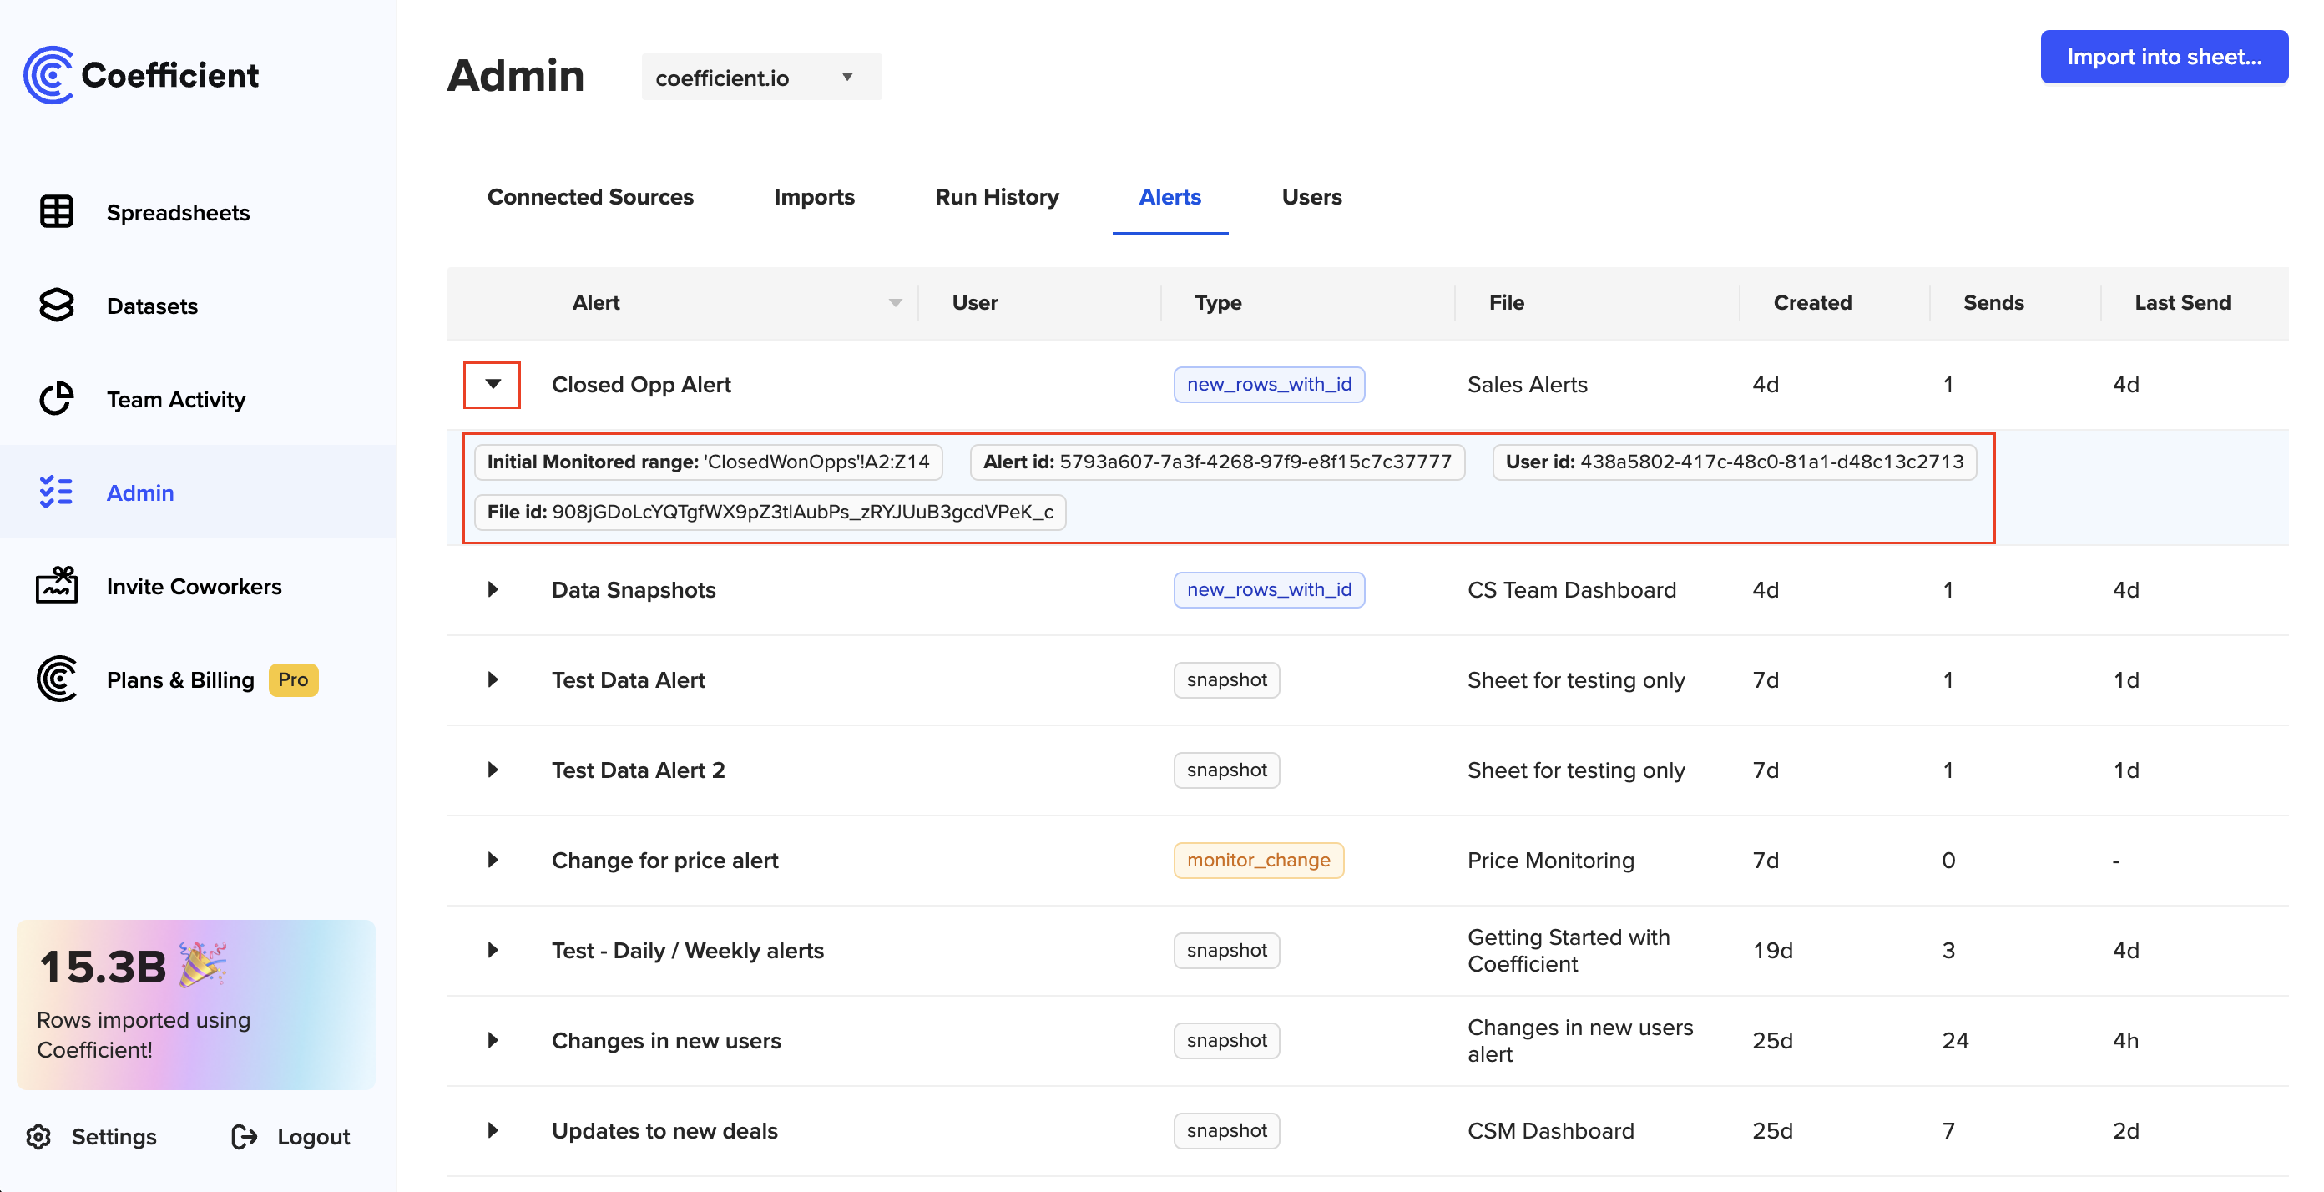Click the Initial Monitored range chip
This screenshot has width=2324, height=1192.
point(708,462)
